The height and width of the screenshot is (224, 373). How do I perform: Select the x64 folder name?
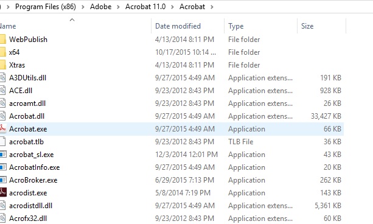coord(14,52)
